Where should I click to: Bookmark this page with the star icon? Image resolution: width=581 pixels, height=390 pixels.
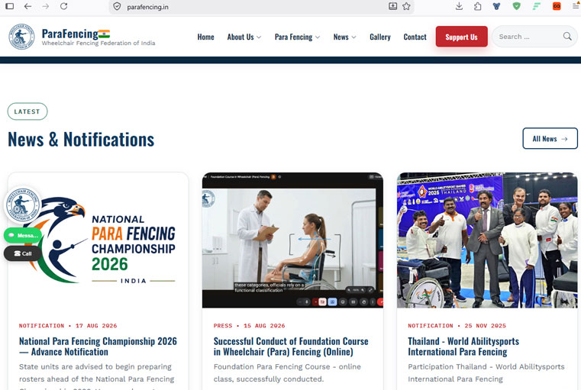click(406, 6)
